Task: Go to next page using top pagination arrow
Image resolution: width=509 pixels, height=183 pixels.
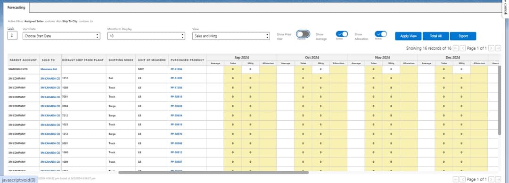Action: (x=491, y=49)
